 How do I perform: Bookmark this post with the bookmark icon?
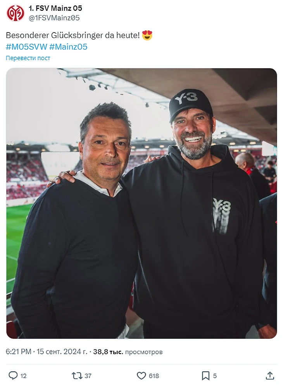[205, 376]
